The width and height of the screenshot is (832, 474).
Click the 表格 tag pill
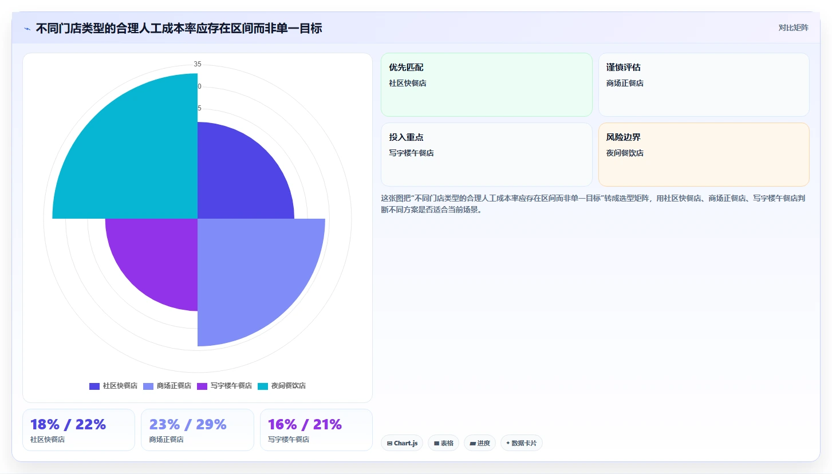443,443
